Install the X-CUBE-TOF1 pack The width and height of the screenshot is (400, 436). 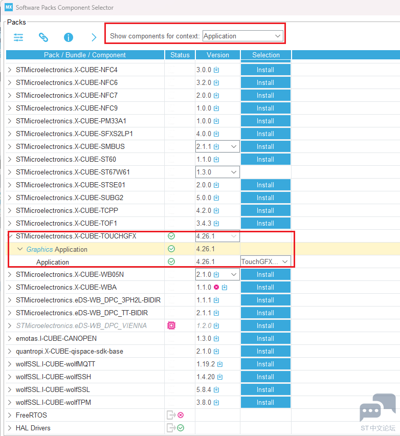point(265,223)
